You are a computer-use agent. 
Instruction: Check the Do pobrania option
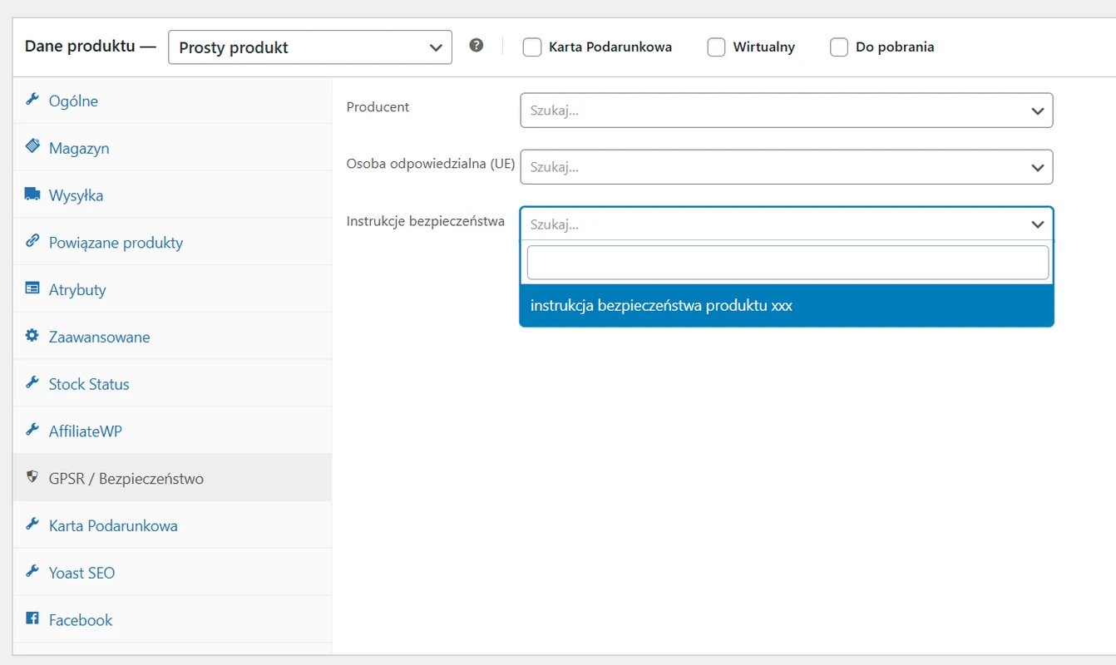pyautogui.click(x=839, y=47)
